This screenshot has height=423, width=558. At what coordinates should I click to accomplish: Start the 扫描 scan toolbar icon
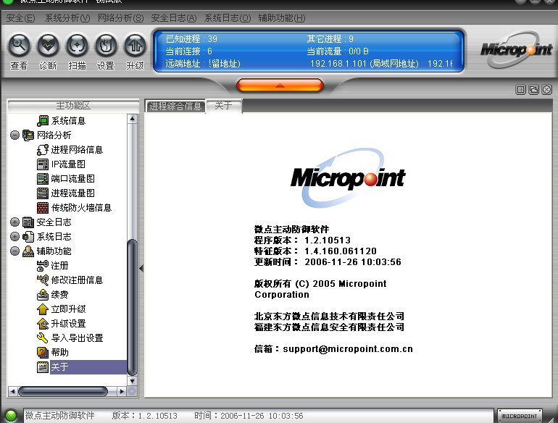point(78,45)
